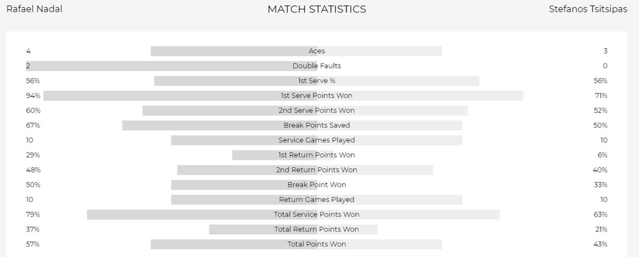The width and height of the screenshot is (639, 257).
Task: Click the Service Games Played label
Action: click(317, 140)
